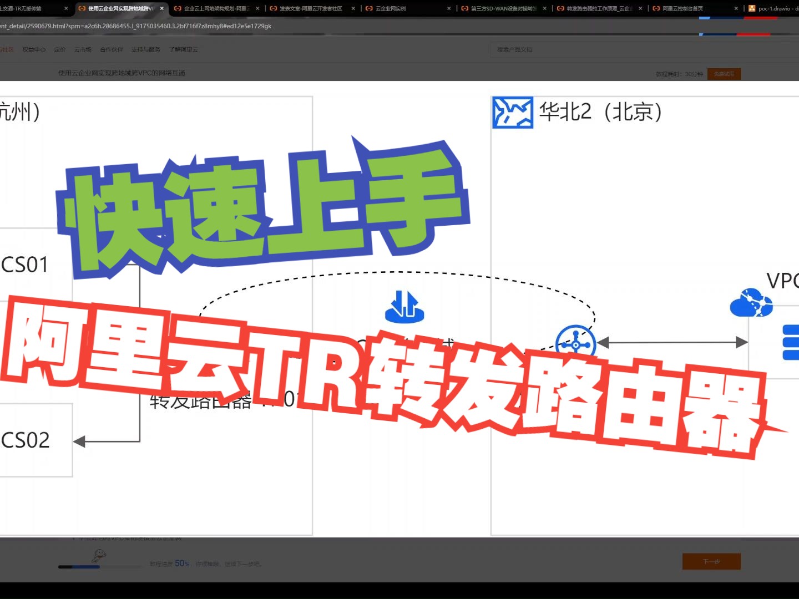
Task: Click the drawio icon on the poc-1.drawio tab
Action: (x=752, y=8)
